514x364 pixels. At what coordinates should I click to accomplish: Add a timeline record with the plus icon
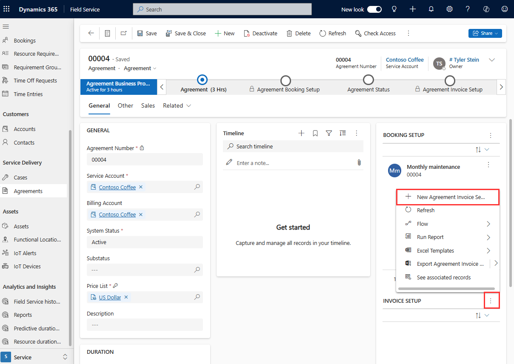301,133
